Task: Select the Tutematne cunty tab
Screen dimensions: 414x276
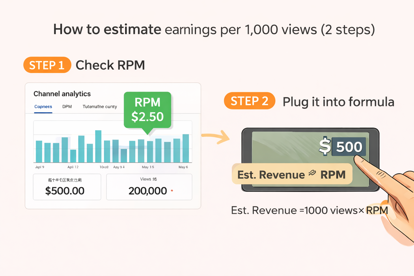Action: [99, 107]
